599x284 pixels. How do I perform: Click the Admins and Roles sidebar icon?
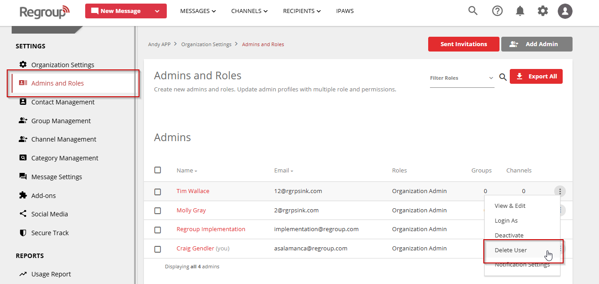point(23,83)
